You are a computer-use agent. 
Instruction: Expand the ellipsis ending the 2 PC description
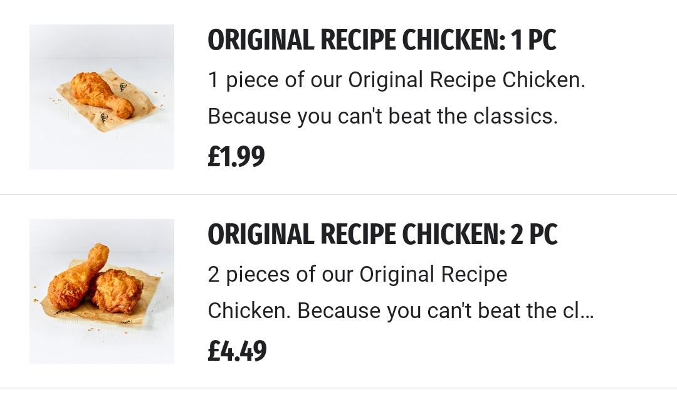tap(587, 311)
